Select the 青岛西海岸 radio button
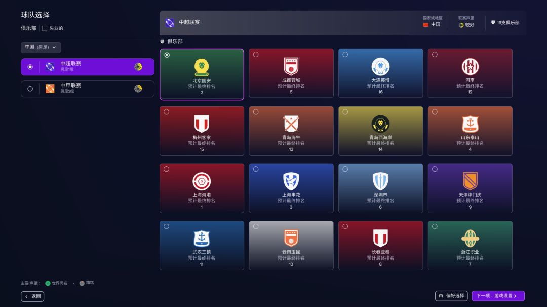 pos(345,112)
